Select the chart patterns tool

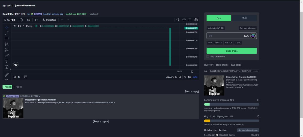[x=7, y=44]
